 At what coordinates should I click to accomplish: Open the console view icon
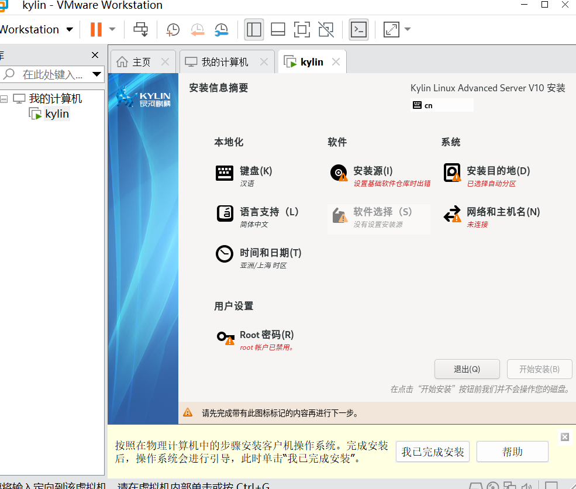[358, 29]
